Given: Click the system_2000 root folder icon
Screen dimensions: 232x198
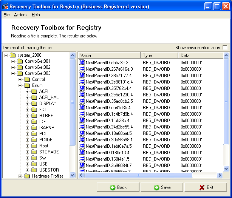Looking at the screenshot, I should [12, 56].
